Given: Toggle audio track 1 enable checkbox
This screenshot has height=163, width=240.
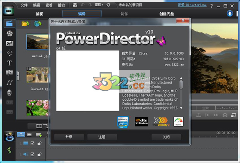Looking at the screenshot, I should [x=32, y=154].
